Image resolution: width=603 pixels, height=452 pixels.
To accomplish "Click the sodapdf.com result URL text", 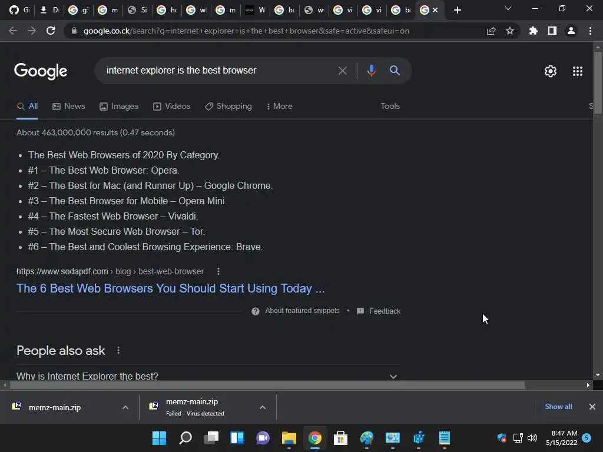I will 110,271.
